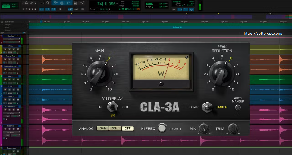Mute the Snare Bottom track
Screen dimensions: 292x155
tap(18, 69)
